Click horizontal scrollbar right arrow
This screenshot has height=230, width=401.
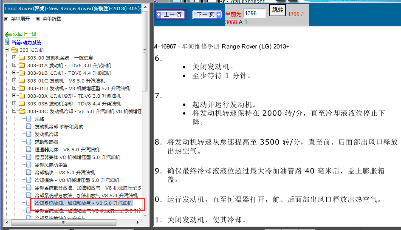(138, 223)
